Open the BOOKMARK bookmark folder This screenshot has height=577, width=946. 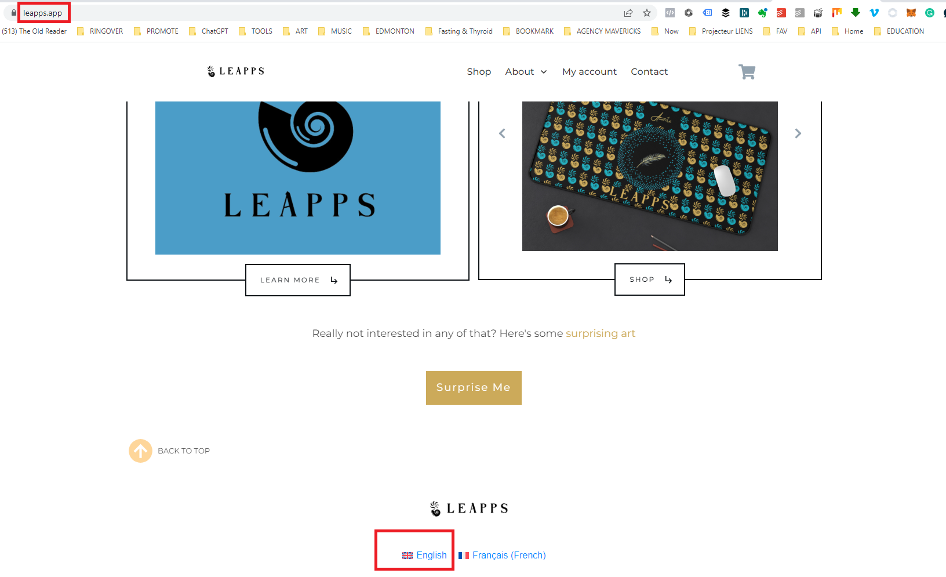528,31
